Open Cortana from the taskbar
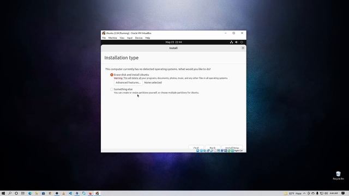 click(16, 193)
